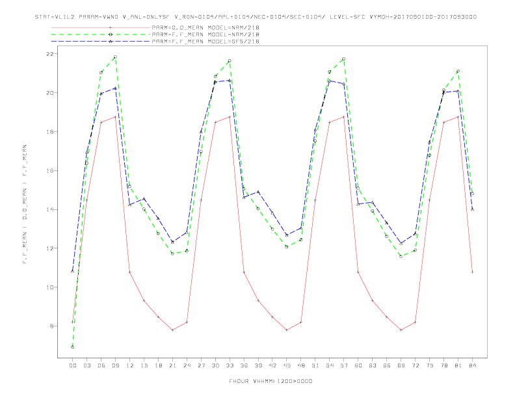Viewport: 515px width, 398px height.
Task: Click x-axis tick label 03
Action: coord(86,365)
